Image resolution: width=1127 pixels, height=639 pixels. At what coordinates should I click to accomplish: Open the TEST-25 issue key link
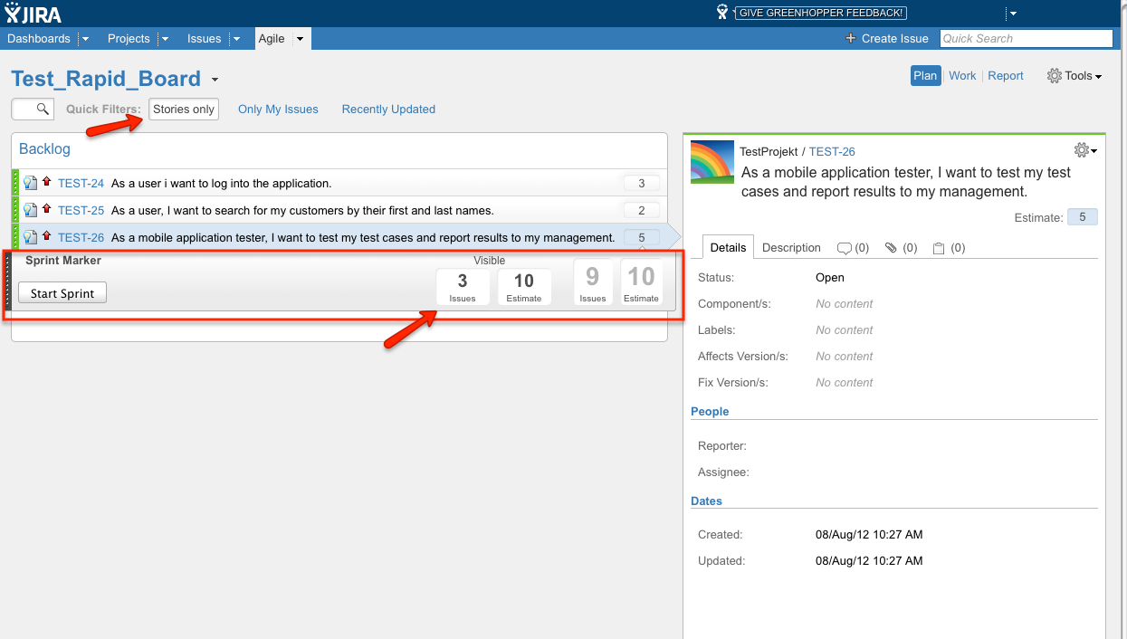tap(81, 210)
